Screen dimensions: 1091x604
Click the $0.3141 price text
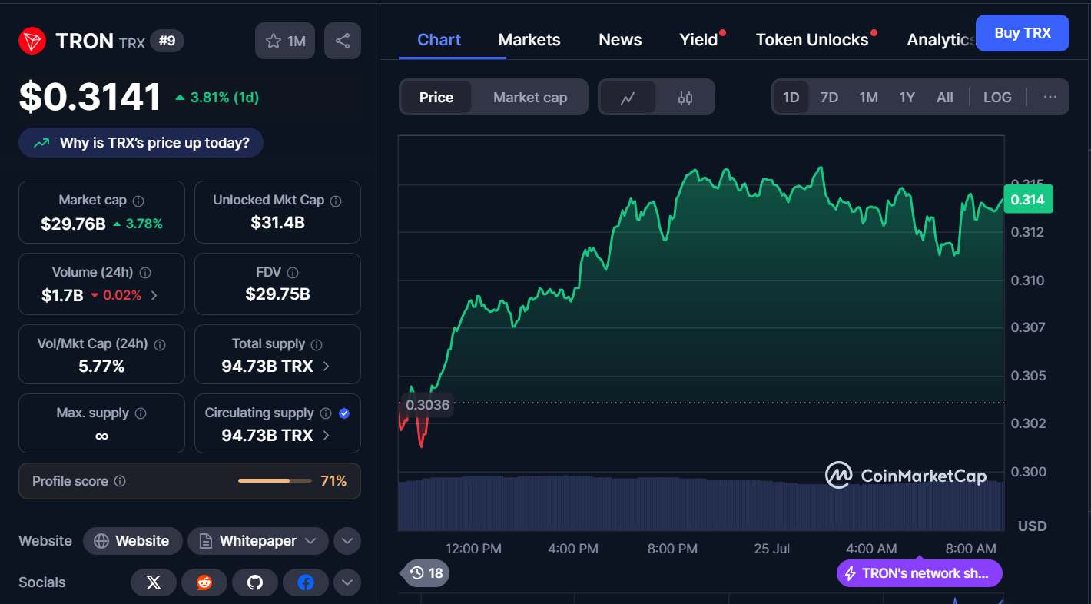pyautogui.click(x=90, y=97)
